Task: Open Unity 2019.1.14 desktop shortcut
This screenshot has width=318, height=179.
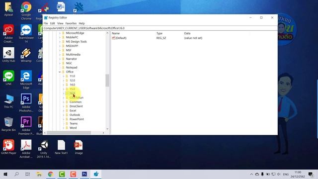Action: tap(44, 149)
